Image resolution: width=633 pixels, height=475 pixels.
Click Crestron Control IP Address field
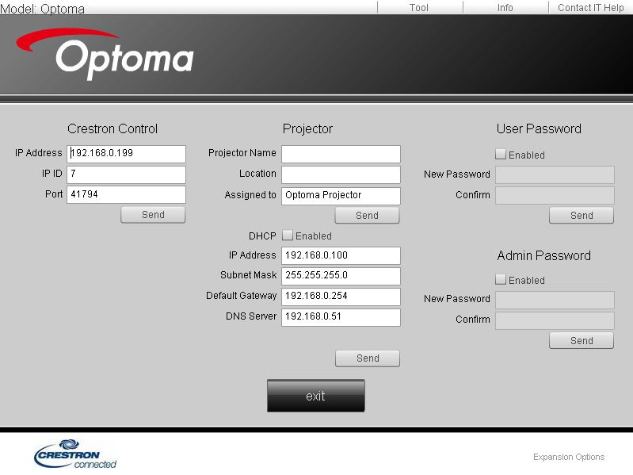[x=126, y=154]
